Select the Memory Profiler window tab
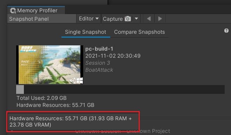Screen dimensions: 231x135 click(36, 11)
